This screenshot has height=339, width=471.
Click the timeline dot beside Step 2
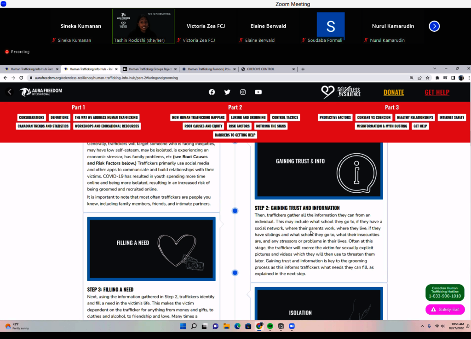(x=235, y=211)
